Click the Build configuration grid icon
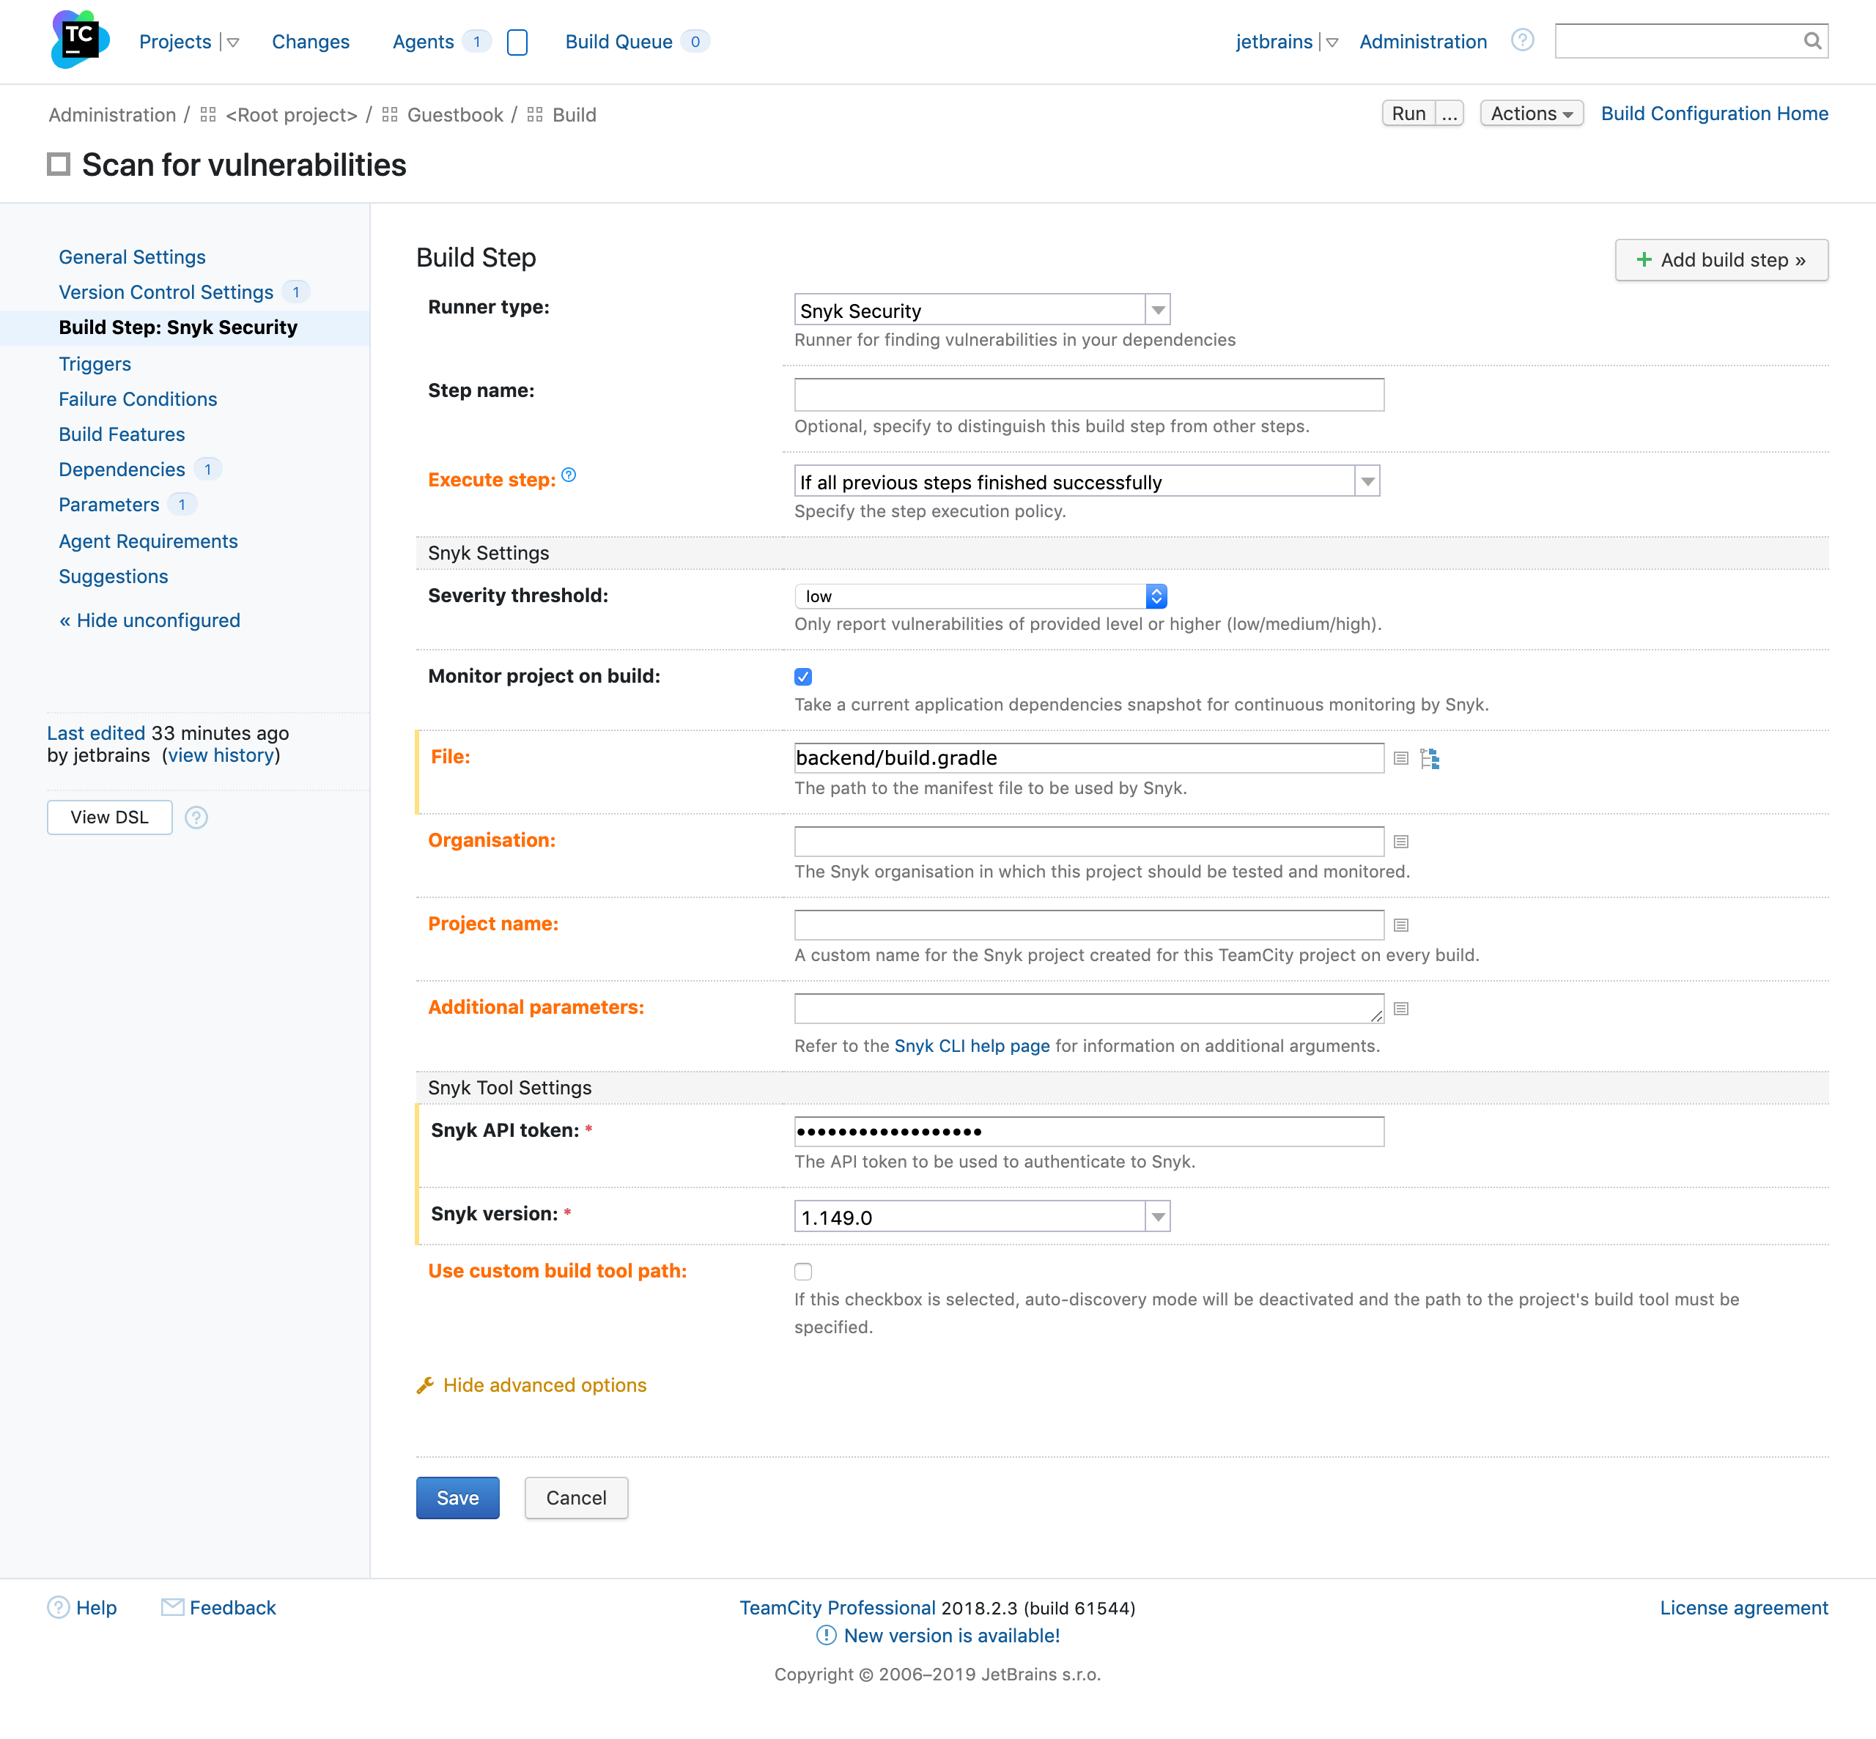The height and width of the screenshot is (1739, 1876). (535, 115)
